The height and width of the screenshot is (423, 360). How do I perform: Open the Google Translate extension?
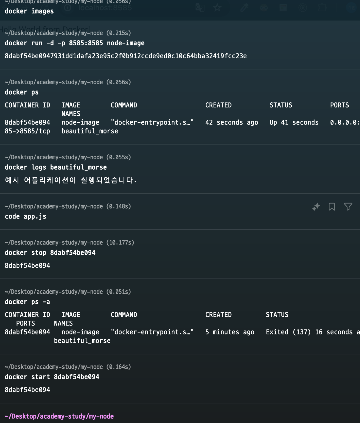tap(200, 8)
